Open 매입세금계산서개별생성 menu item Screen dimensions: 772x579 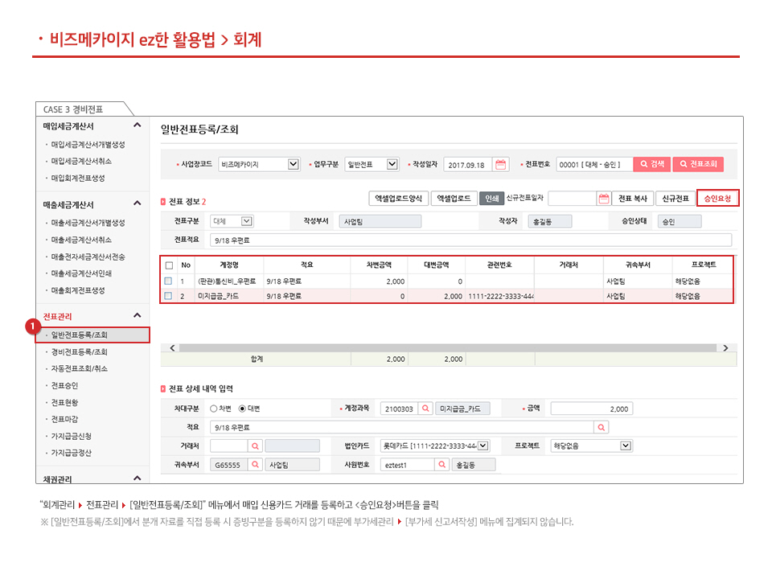coord(88,145)
